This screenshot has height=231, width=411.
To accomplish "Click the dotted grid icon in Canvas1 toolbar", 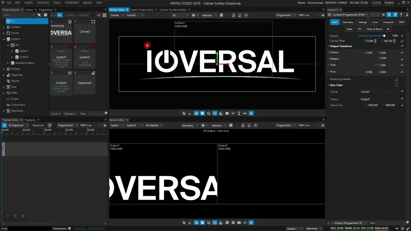I will tap(221, 15).
